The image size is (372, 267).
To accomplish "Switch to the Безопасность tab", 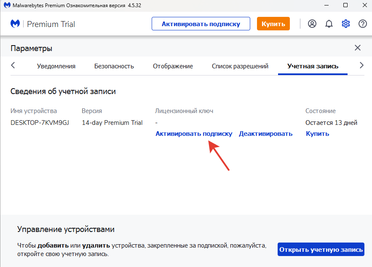I will tap(114, 66).
